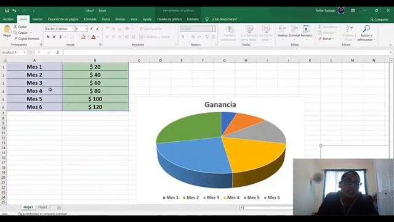Switch to Diseño de gráfico tab

click(x=169, y=19)
